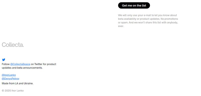Screen dimensions: 201x96
Task: Click "on Twitter for product" text
Action: [43, 64]
